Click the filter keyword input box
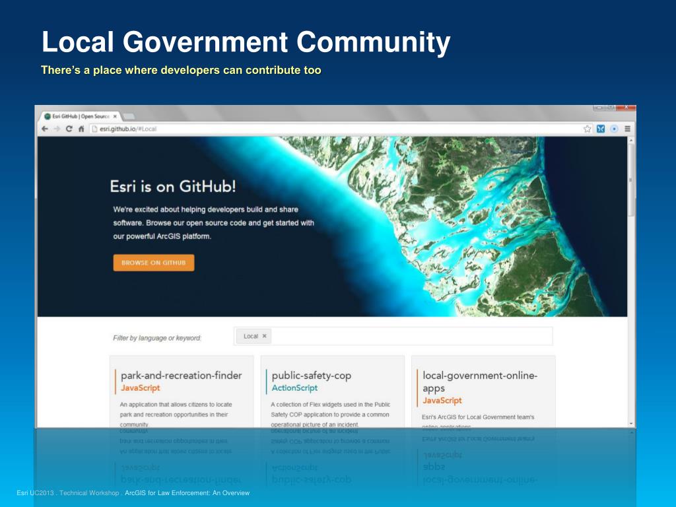 click(x=393, y=336)
